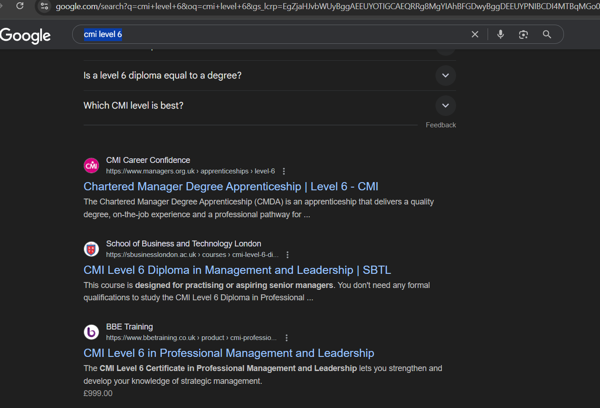Open three-dot menu for bbetraining.co.uk result

point(287,338)
